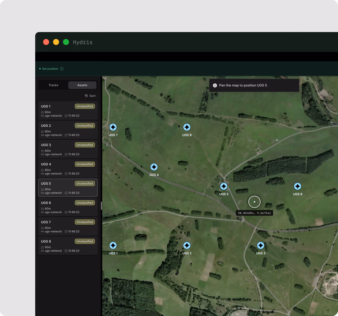This screenshot has height=316, width=338.
Task: Select the UGS 8 asset card
Action: tap(68, 246)
